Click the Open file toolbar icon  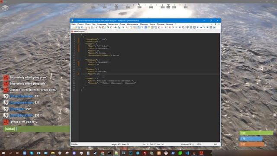click(x=76, y=27)
